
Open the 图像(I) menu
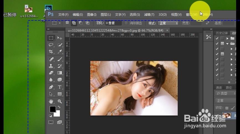92,15
